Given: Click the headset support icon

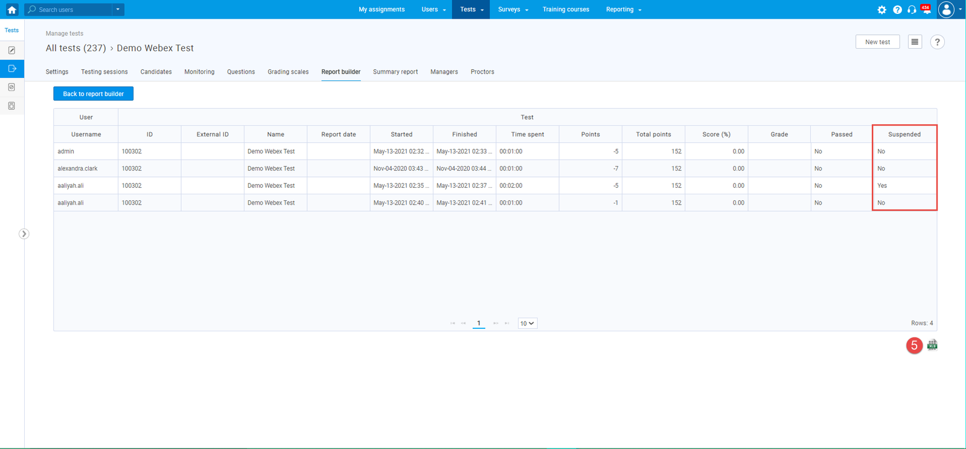Looking at the screenshot, I should click(x=912, y=10).
